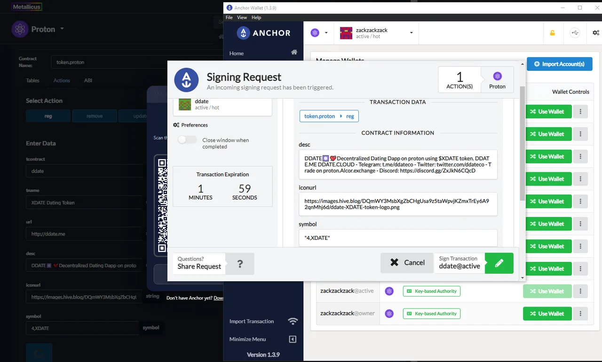The image size is (602, 362).
Task: Click the Anchor logo in Signing Request header
Action: click(x=186, y=80)
